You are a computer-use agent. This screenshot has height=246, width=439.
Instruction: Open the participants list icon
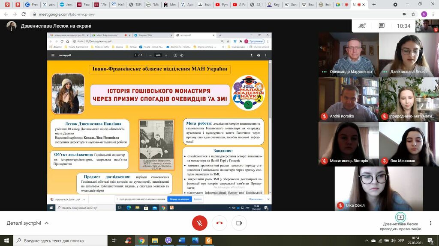tap(362, 26)
